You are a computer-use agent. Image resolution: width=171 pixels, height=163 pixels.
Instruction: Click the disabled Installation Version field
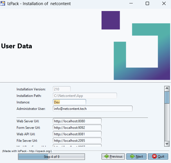click(x=62, y=89)
